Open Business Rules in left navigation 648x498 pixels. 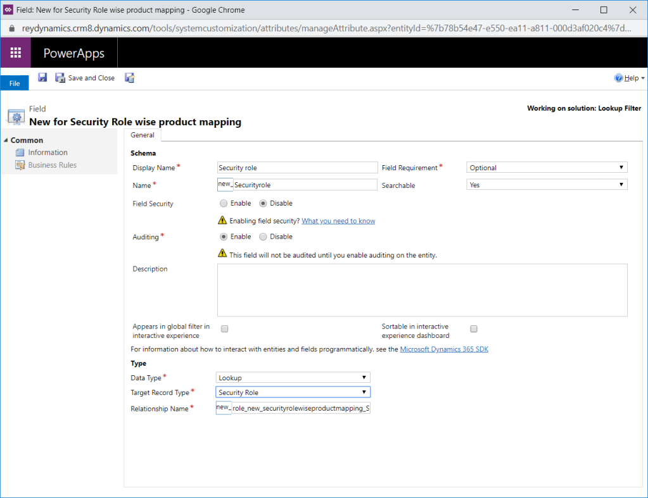[x=52, y=165]
